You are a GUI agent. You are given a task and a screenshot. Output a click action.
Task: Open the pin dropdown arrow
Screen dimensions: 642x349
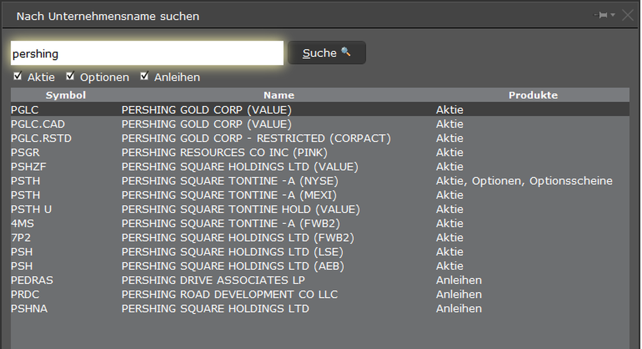pos(613,15)
